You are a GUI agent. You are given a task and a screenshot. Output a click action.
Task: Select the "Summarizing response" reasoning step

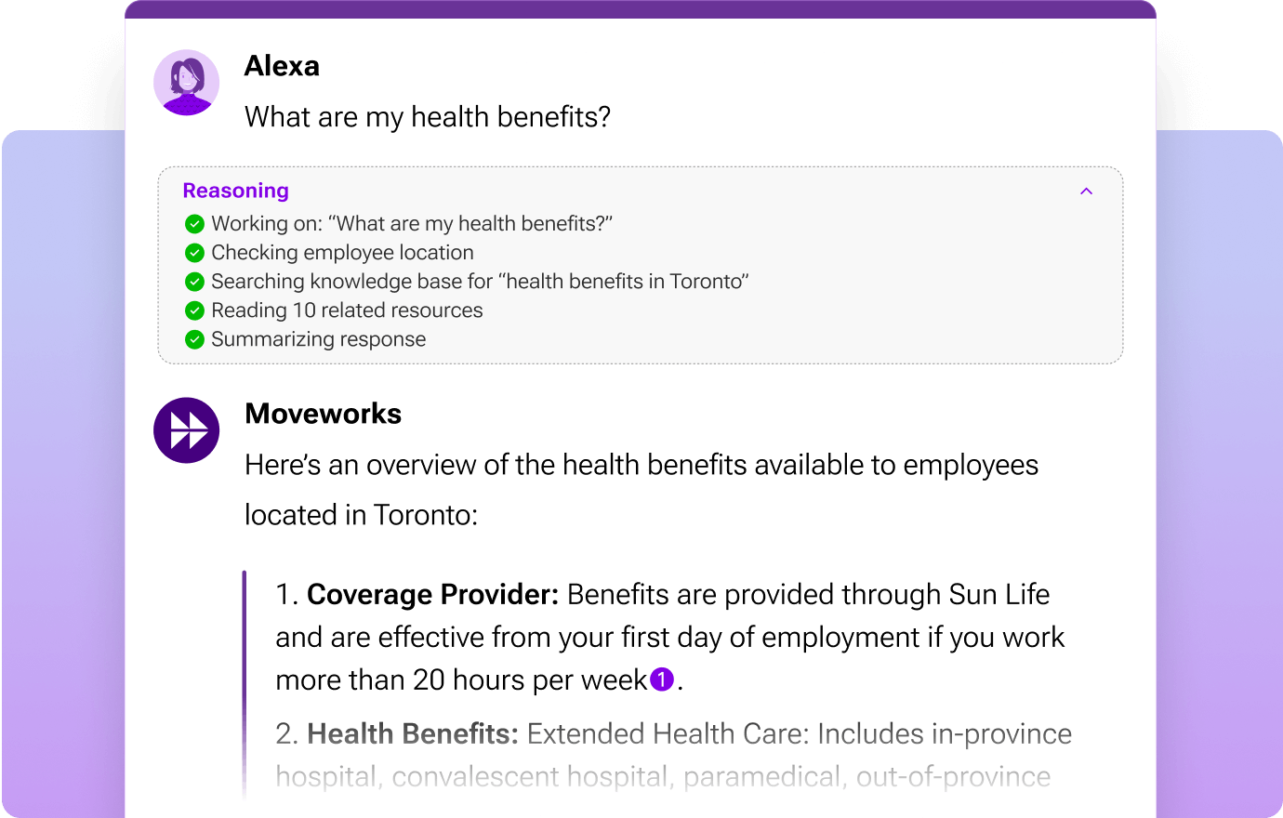(318, 339)
